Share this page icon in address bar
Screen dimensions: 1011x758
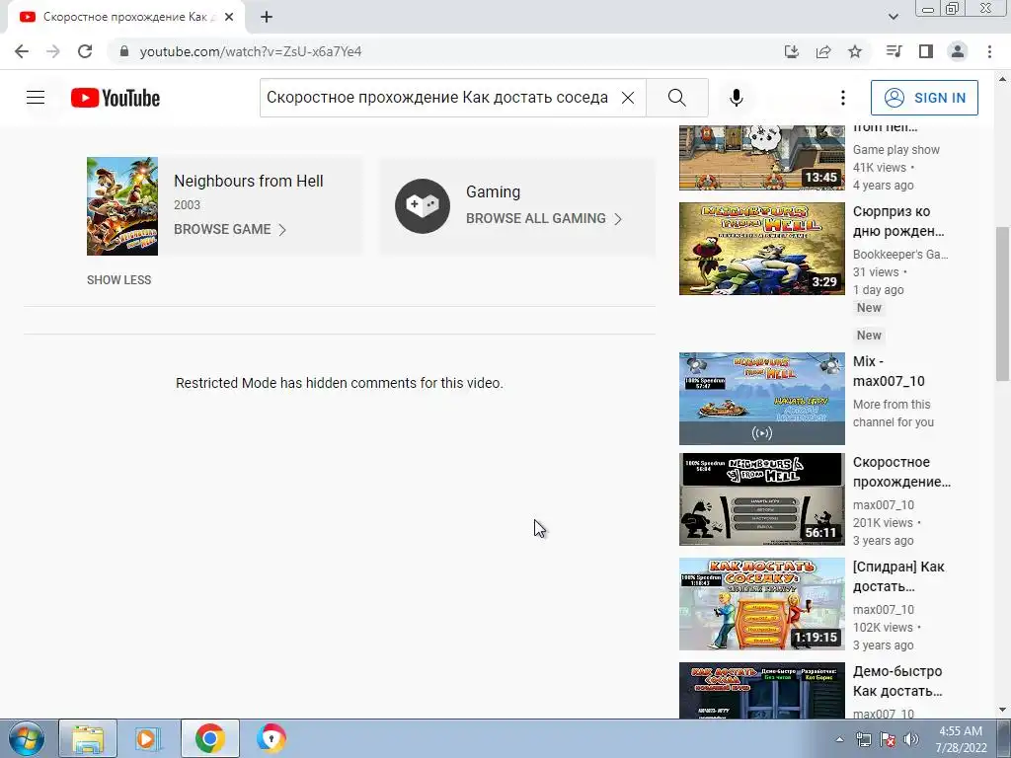point(823,51)
